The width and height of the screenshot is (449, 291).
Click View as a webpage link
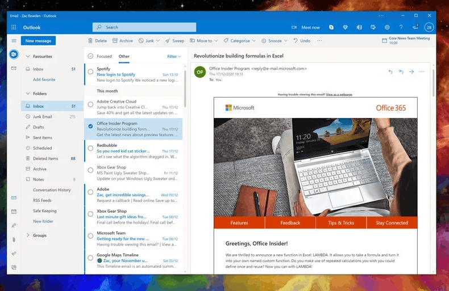(339, 94)
